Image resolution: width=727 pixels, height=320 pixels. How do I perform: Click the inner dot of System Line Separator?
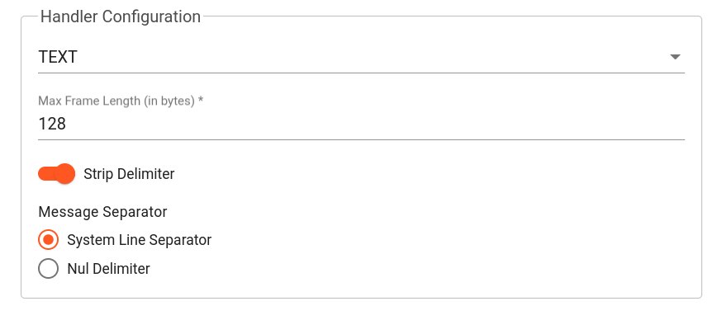(x=48, y=240)
